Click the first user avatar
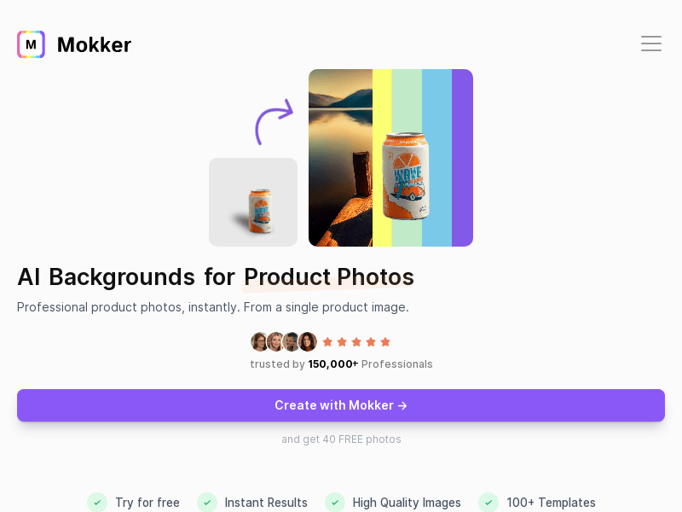 click(x=260, y=342)
